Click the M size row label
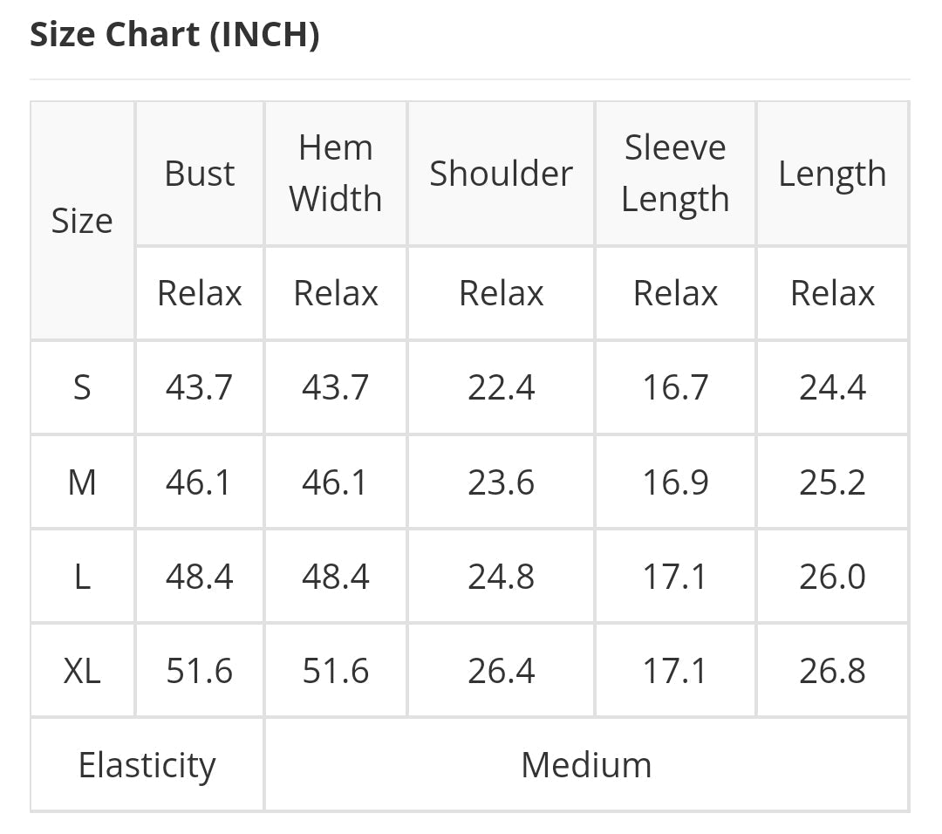The image size is (942, 834). point(82,482)
